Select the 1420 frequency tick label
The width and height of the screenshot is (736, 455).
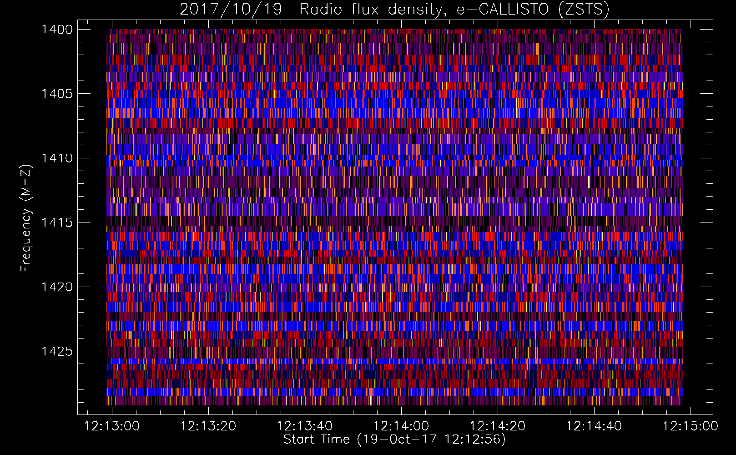coord(57,287)
